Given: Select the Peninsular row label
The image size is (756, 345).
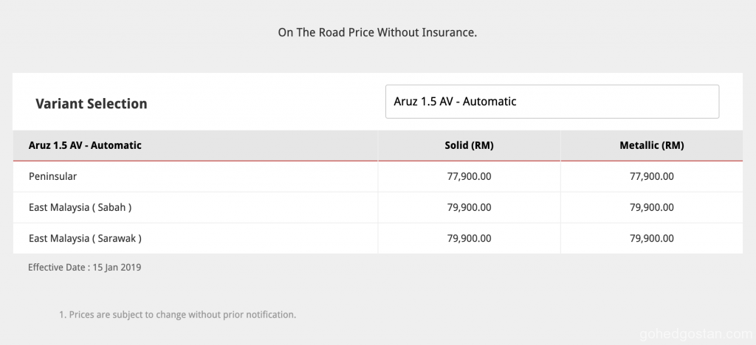Looking at the screenshot, I should (52, 177).
